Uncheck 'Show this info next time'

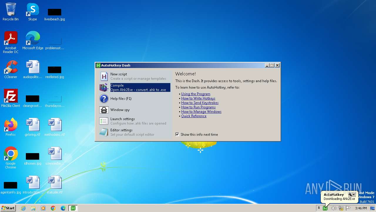point(177,134)
